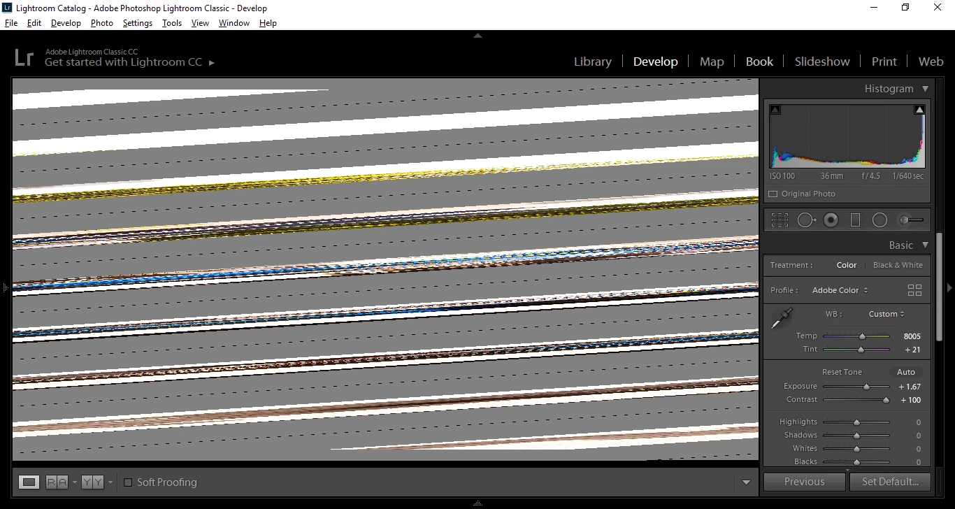Select the Radial Filter tool
The image size is (955, 509).
(879, 220)
